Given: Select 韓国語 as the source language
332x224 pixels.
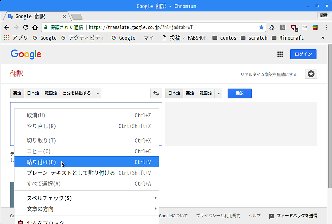Looking at the screenshot, I should point(51,93).
